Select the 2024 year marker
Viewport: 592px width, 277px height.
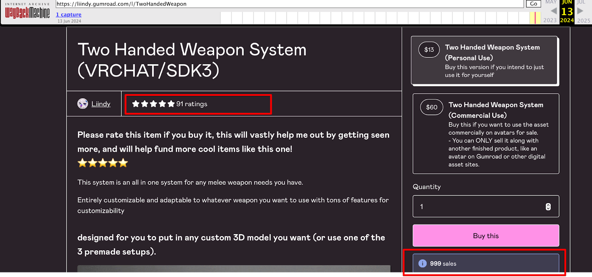click(567, 20)
